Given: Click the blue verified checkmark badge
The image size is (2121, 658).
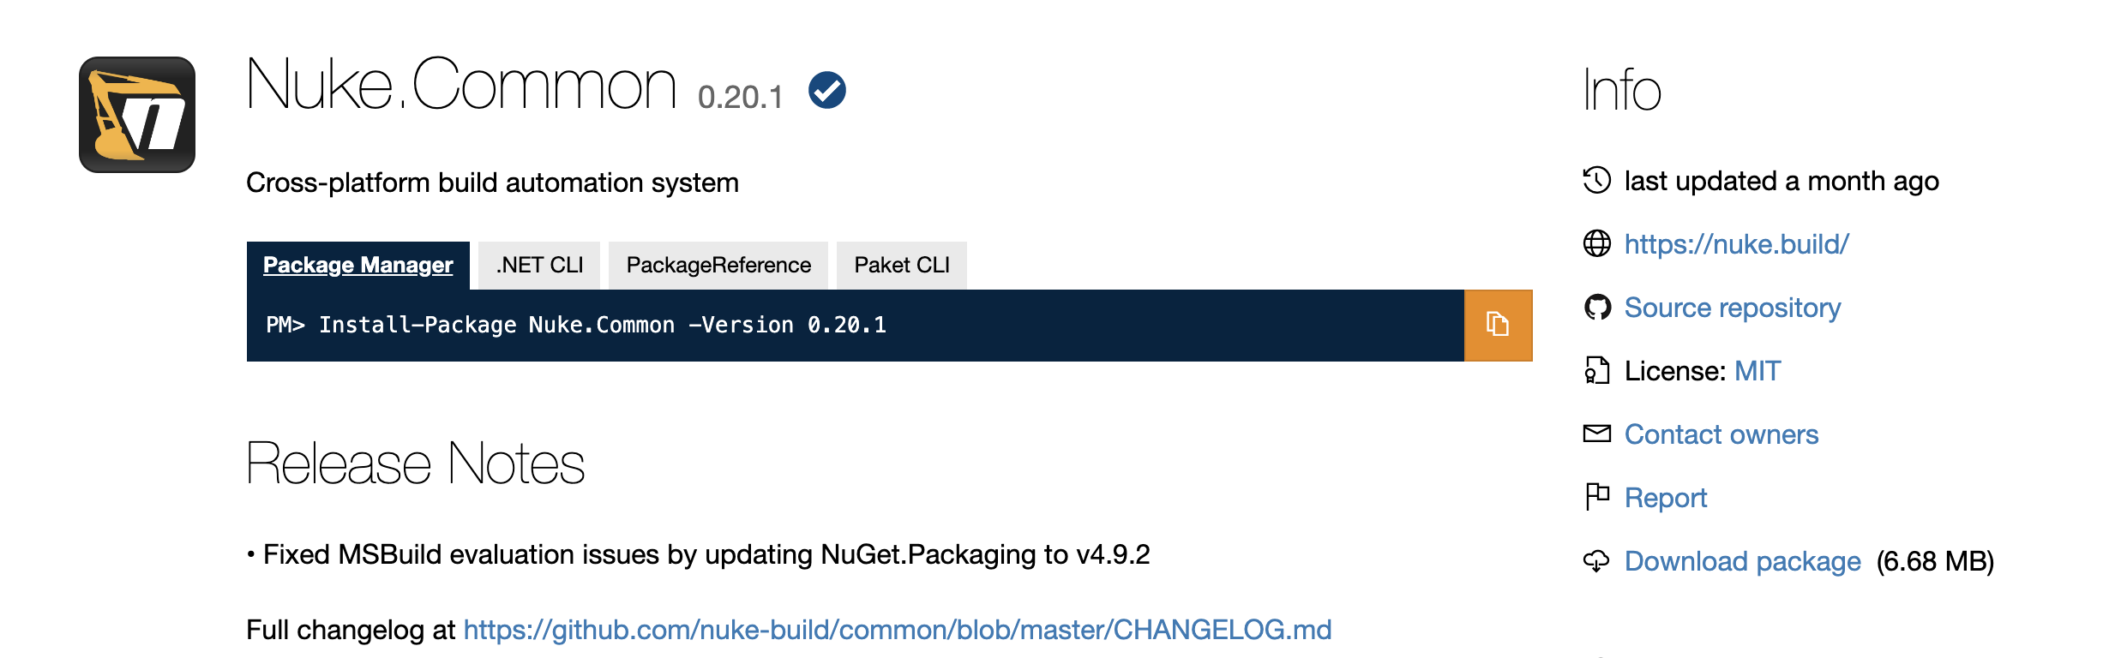Looking at the screenshot, I should [828, 94].
